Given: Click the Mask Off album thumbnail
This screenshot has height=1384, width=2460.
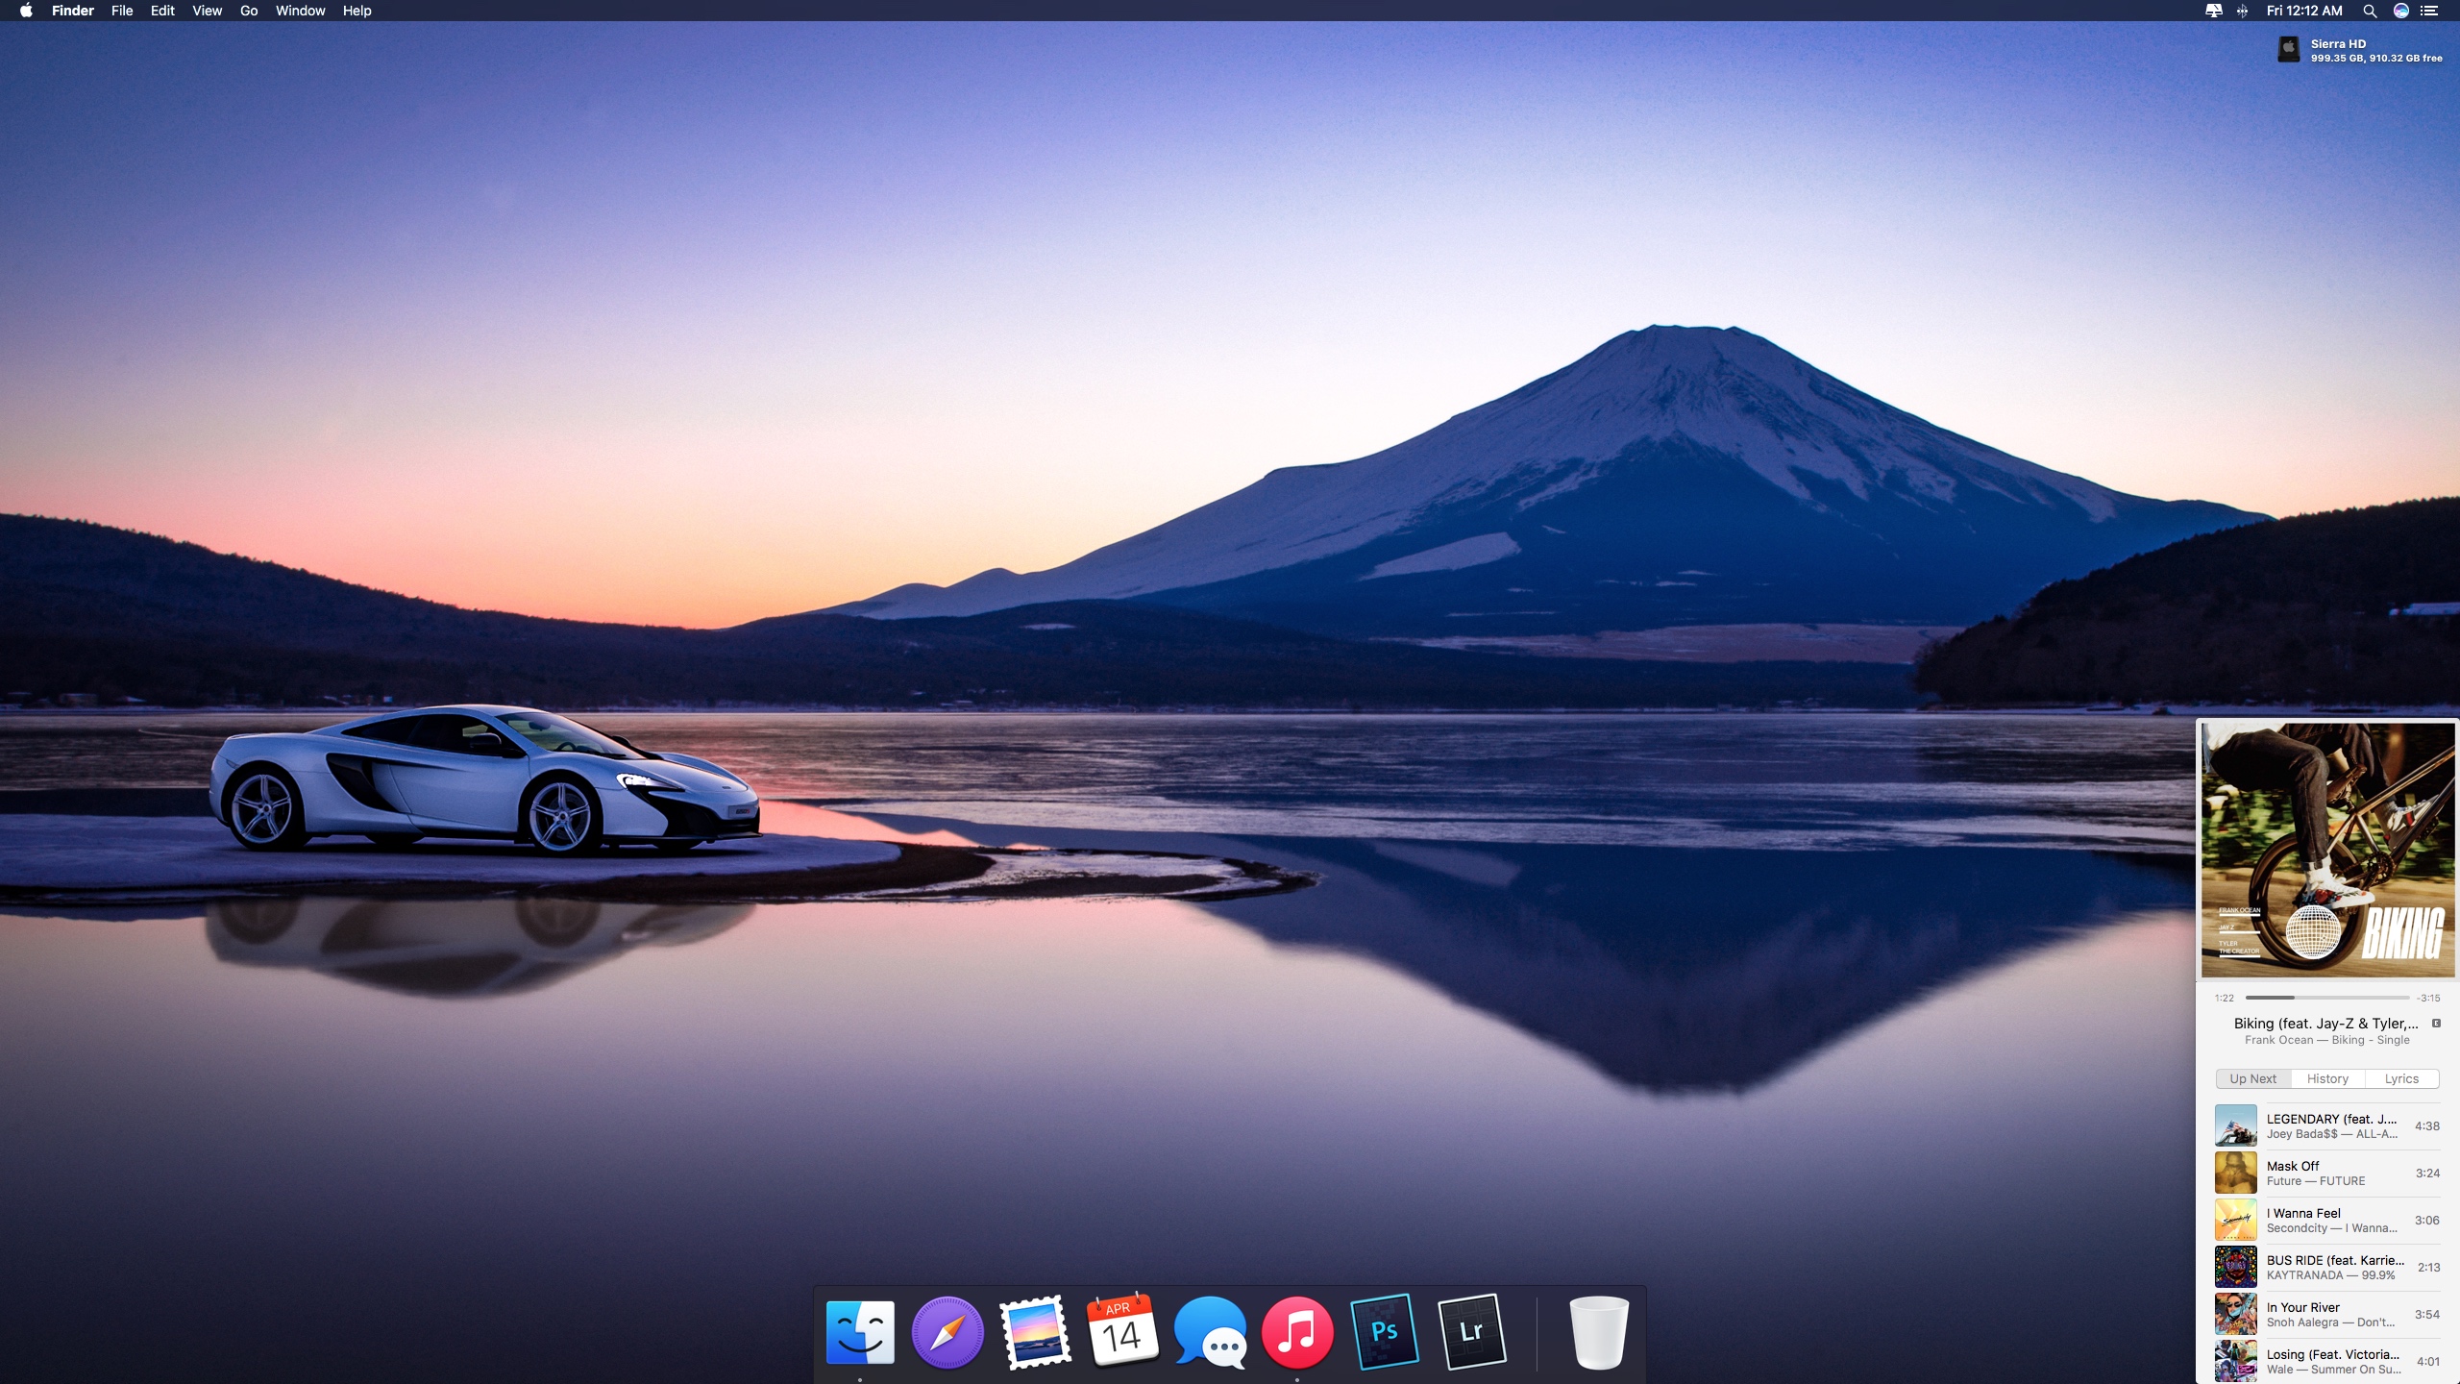Looking at the screenshot, I should 2236,1173.
